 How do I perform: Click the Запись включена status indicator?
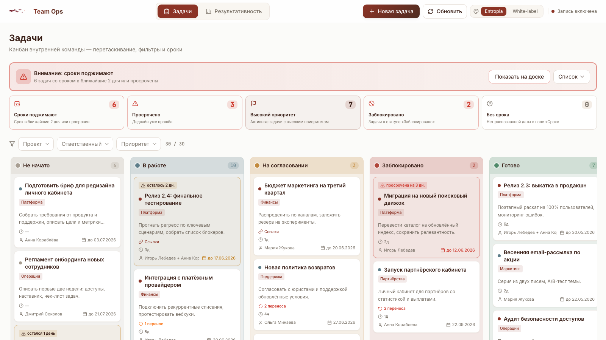(574, 11)
